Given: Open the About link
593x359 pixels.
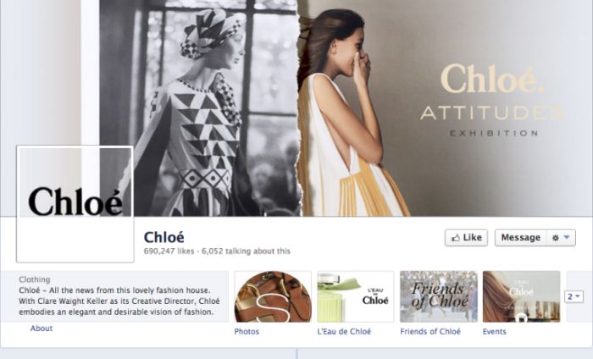Looking at the screenshot, I should point(42,329).
